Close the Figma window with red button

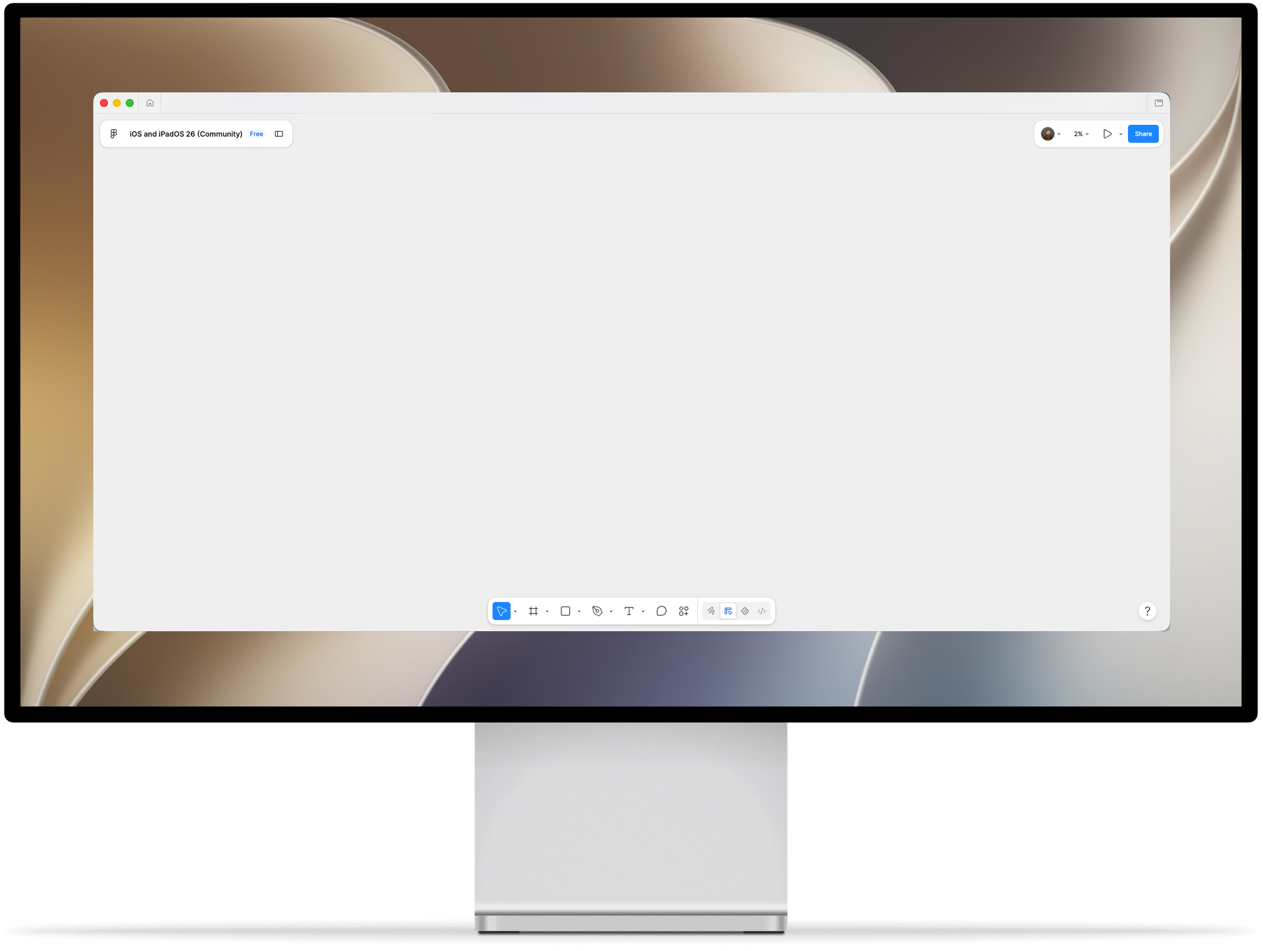pyautogui.click(x=104, y=103)
